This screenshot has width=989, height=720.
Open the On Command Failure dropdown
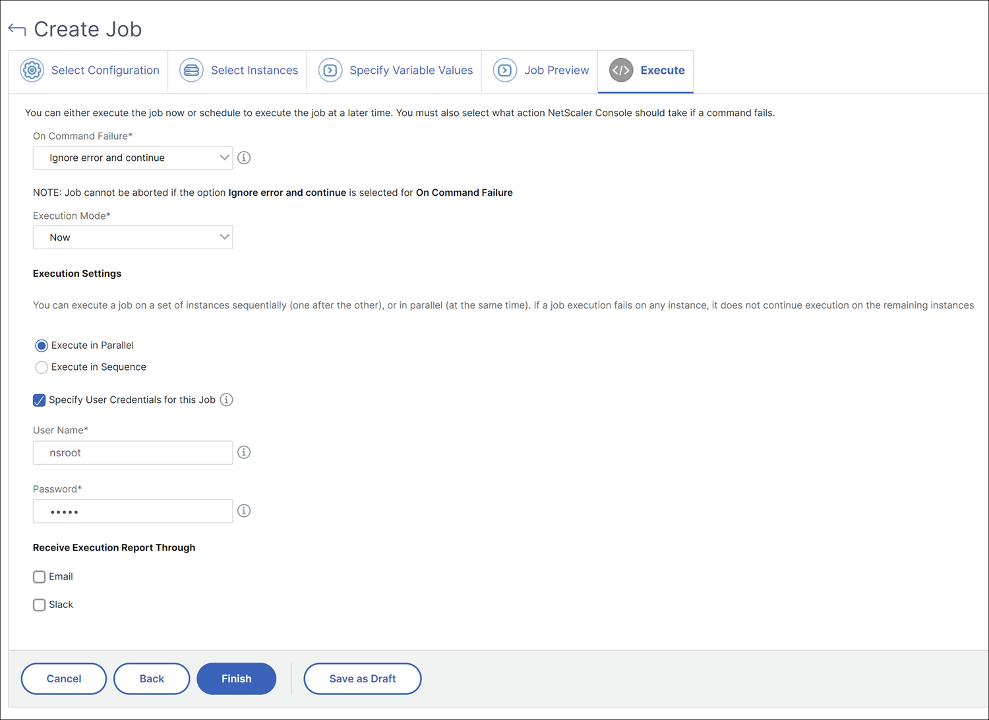click(133, 158)
